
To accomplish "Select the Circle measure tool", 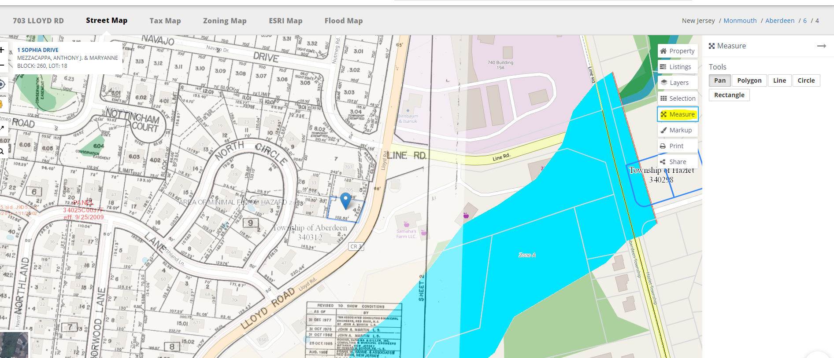I will 806,80.
